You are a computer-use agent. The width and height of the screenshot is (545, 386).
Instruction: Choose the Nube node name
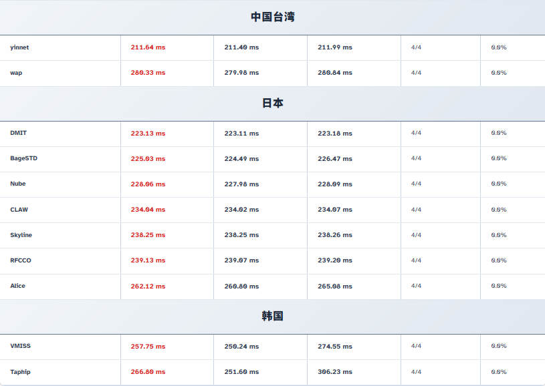(x=18, y=184)
